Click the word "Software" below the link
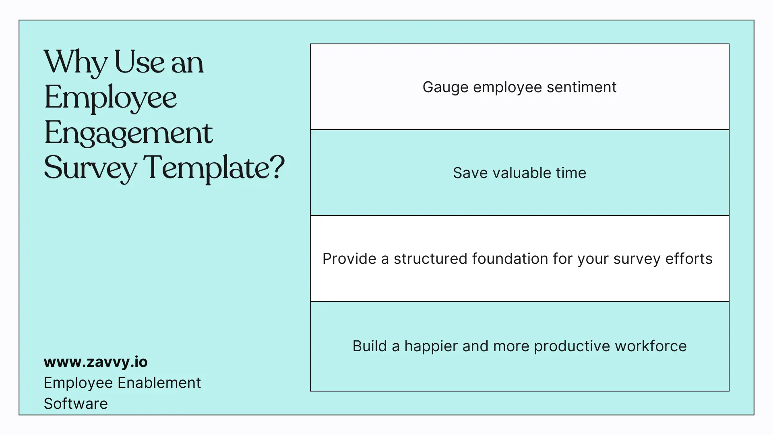Image resolution: width=773 pixels, height=435 pixels. click(76, 404)
